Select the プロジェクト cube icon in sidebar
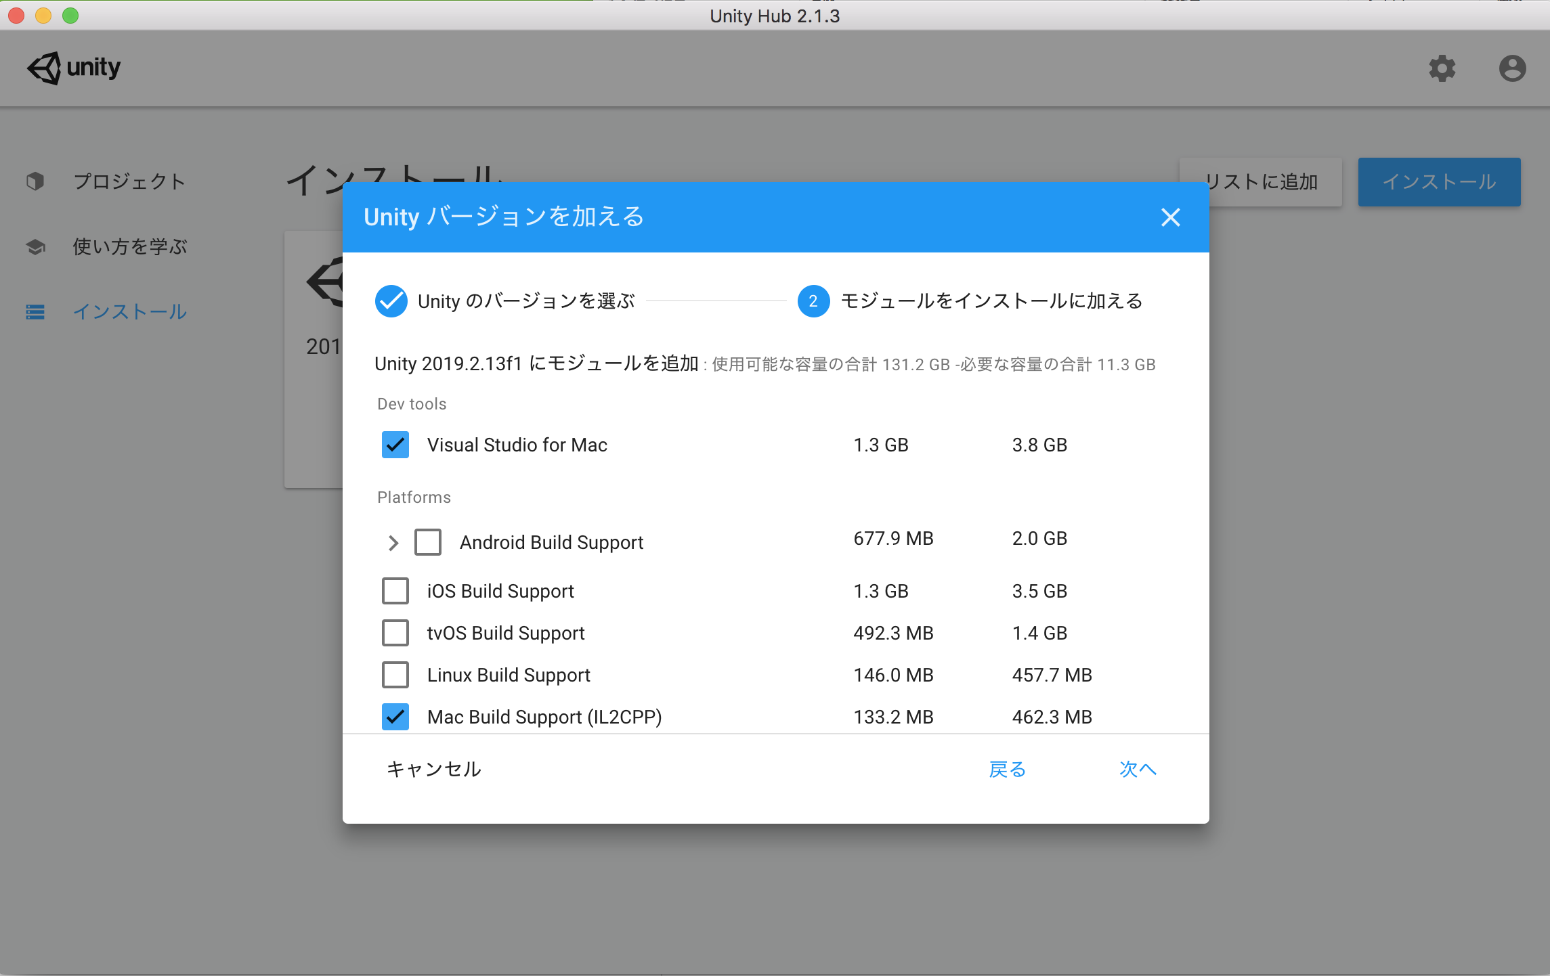The width and height of the screenshot is (1550, 976). tap(35, 181)
